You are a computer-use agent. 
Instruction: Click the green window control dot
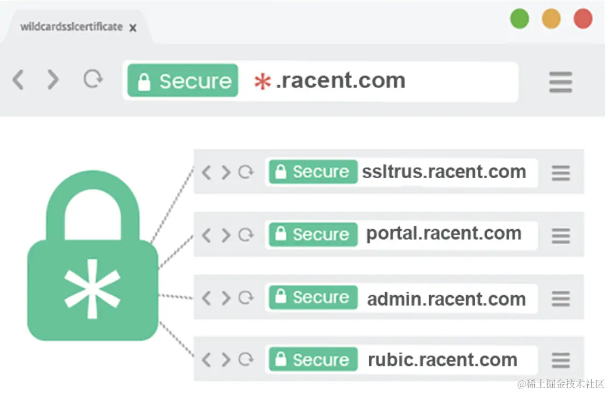point(520,19)
